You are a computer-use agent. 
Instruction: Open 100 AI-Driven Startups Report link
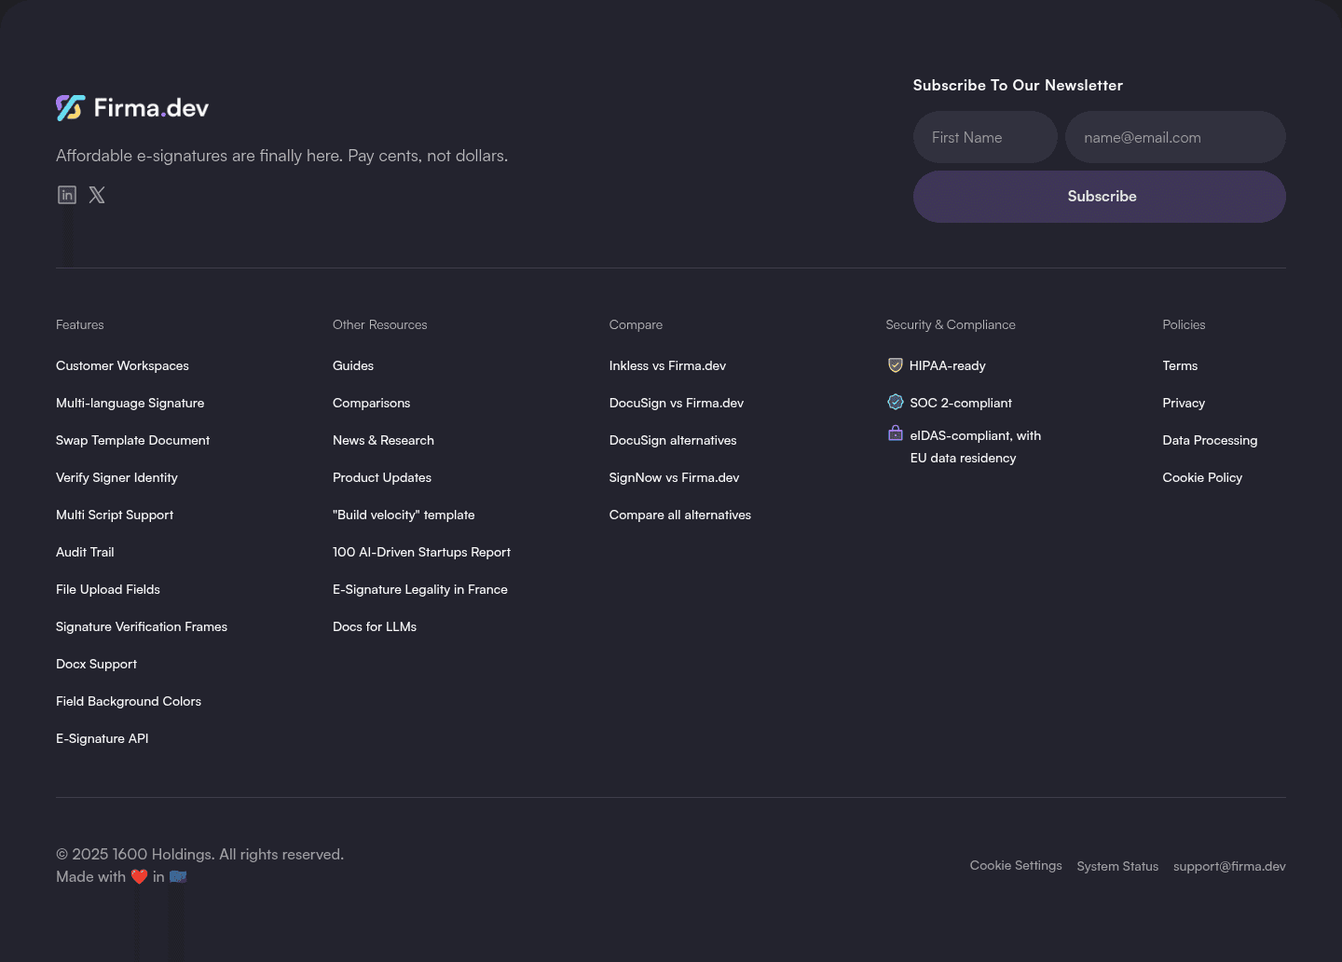(x=421, y=552)
